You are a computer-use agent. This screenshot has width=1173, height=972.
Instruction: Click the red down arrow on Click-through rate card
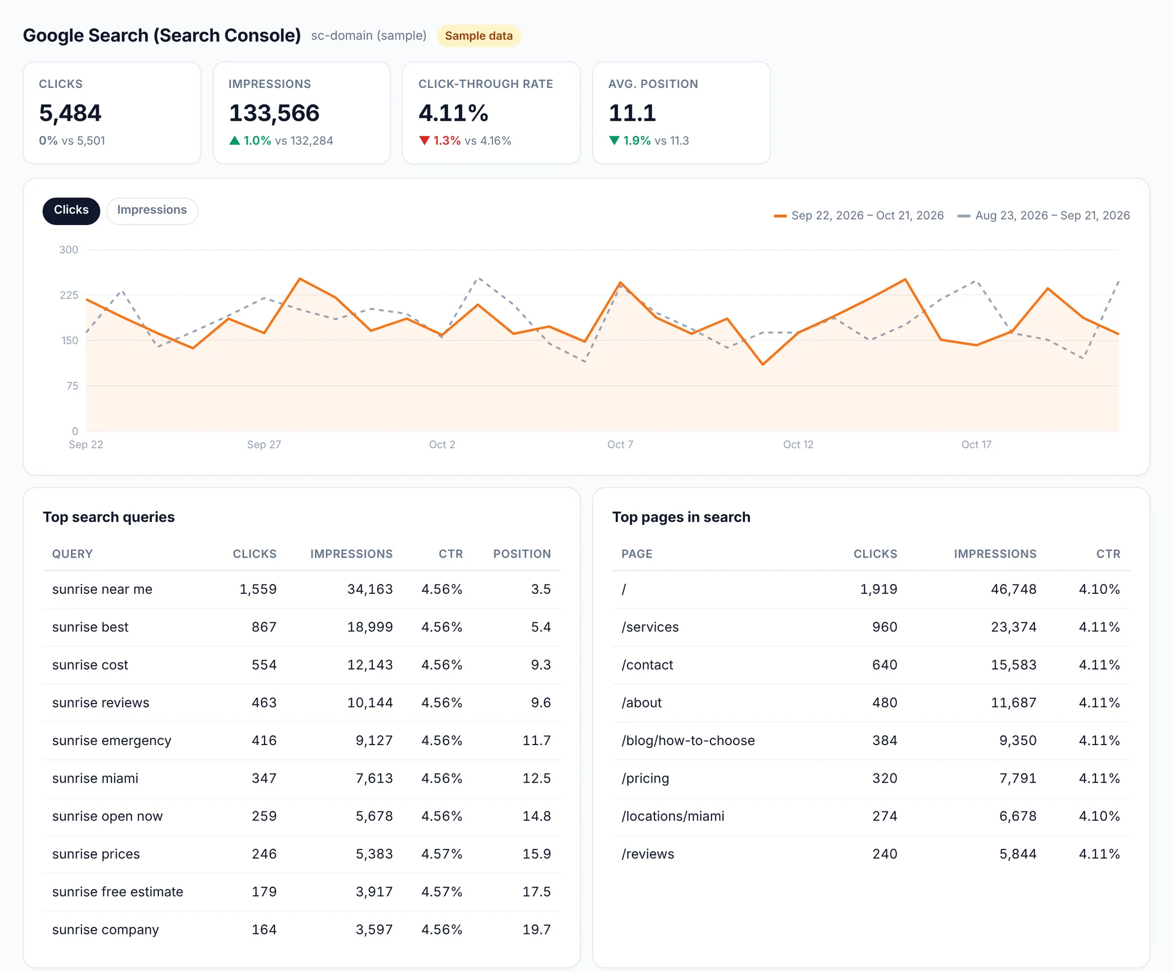[x=425, y=140]
